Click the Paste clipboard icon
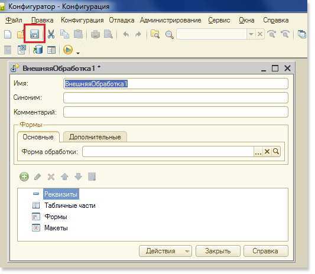Viewport: 315px width, 274px height. pos(78,34)
